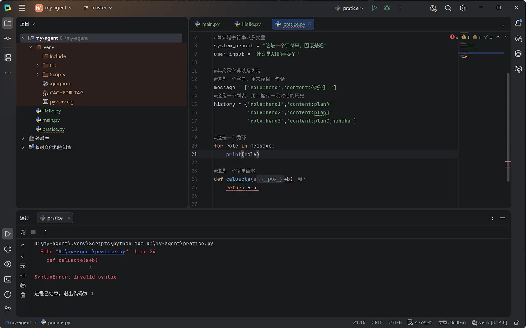The image size is (526, 328).
Task: Toggle scroll to end in console
Action: point(23,276)
